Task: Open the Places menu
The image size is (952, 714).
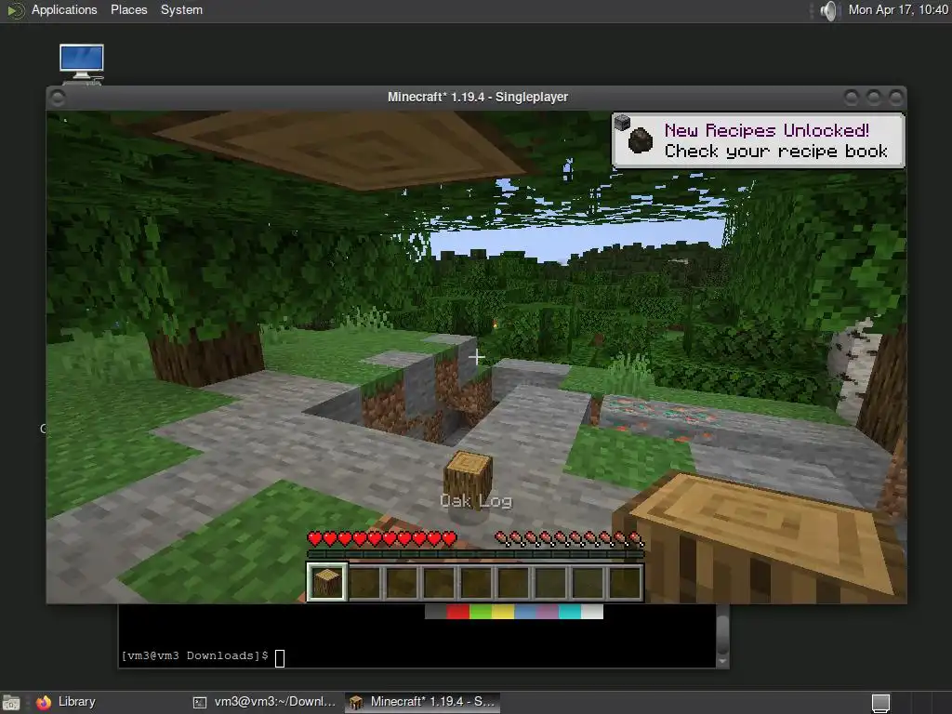Action: (128, 9)
